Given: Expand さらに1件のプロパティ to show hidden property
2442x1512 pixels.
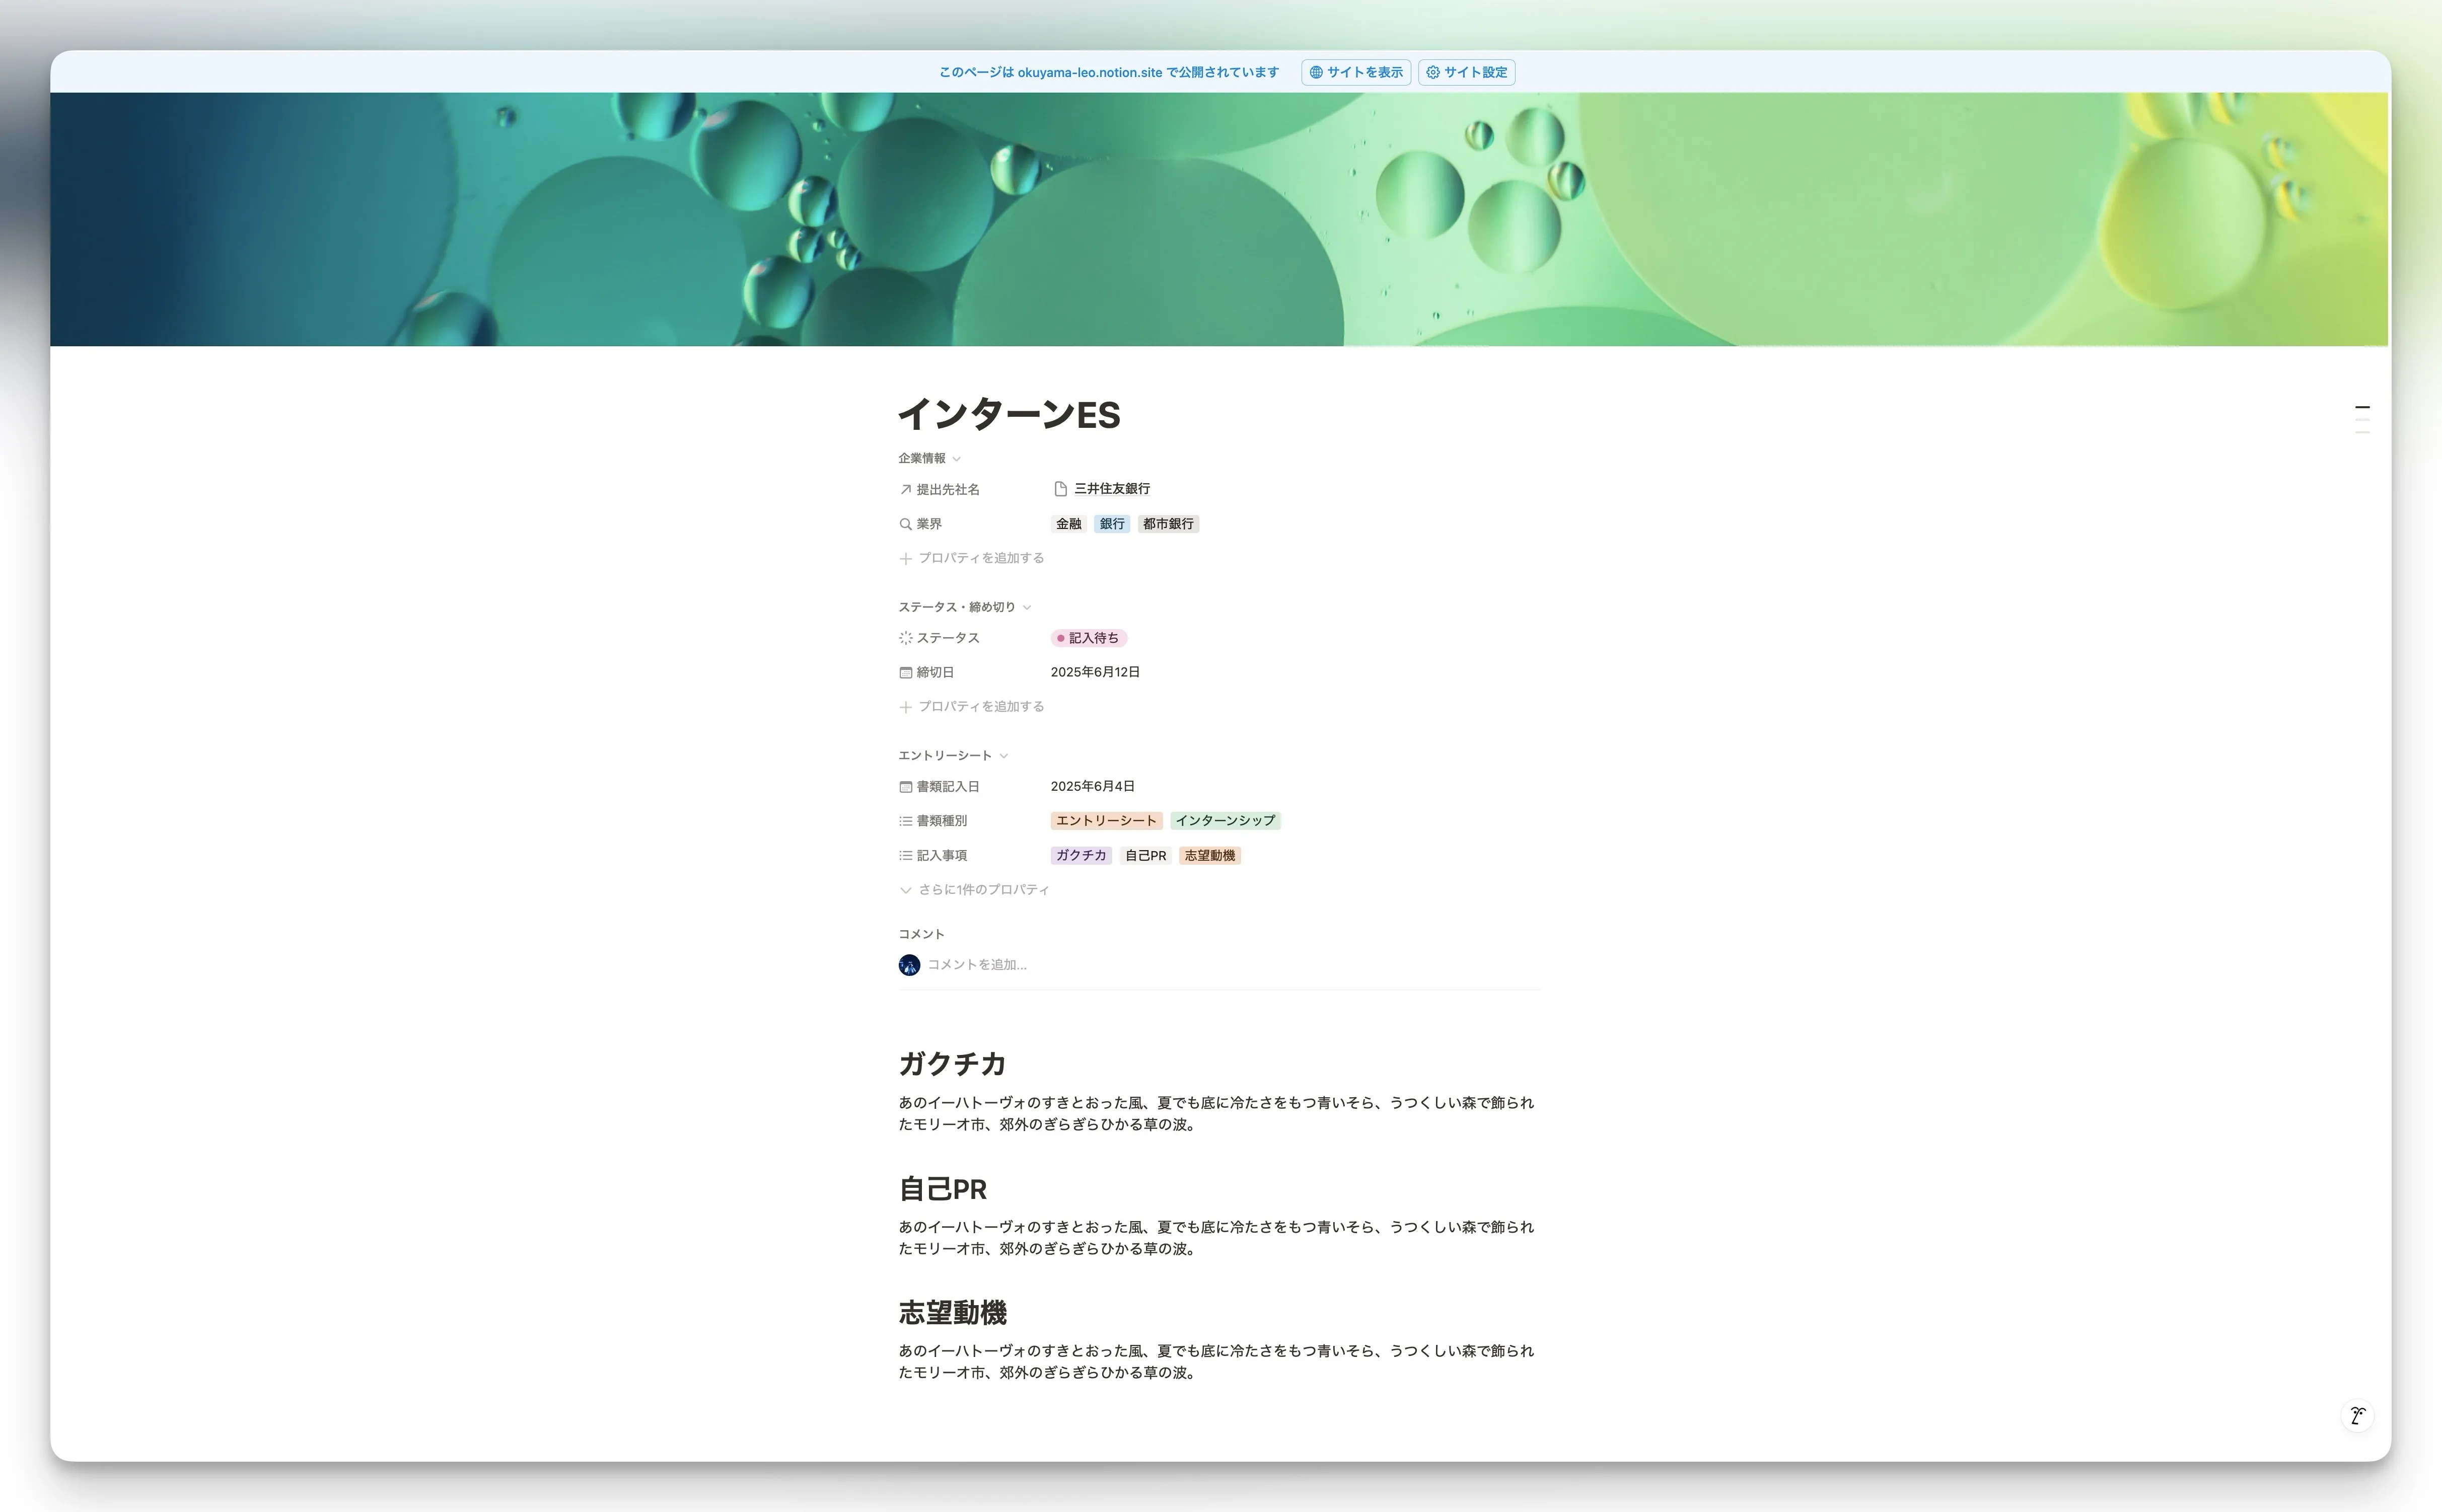Looking at the screenshot, I should (982, 889).
